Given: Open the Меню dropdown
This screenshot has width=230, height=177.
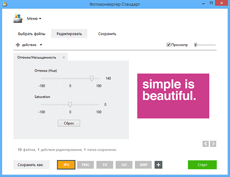Looking at the screenshot, I should coord(34,18).
